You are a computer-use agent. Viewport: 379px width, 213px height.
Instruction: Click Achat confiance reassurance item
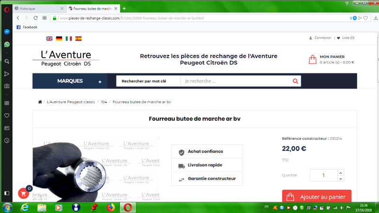coord(207,151)
